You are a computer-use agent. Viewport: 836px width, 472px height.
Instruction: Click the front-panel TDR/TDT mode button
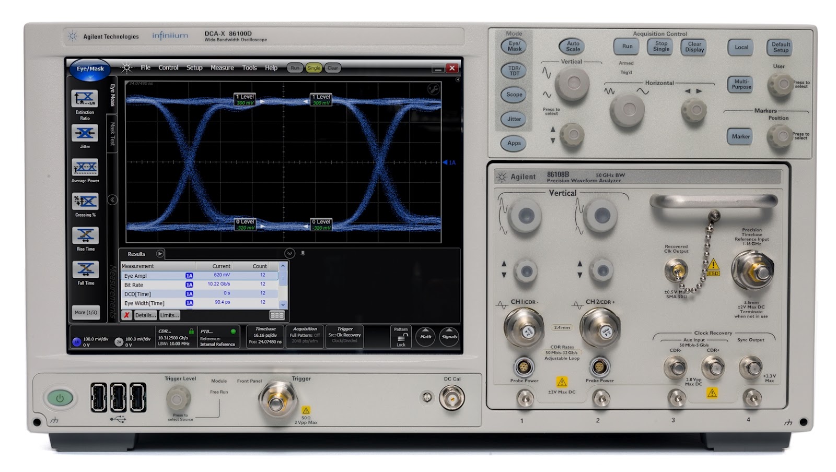(x=514, y=70)
